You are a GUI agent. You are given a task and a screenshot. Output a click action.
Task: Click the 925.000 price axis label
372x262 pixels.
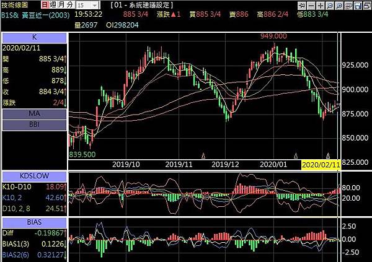coord(355,65)
